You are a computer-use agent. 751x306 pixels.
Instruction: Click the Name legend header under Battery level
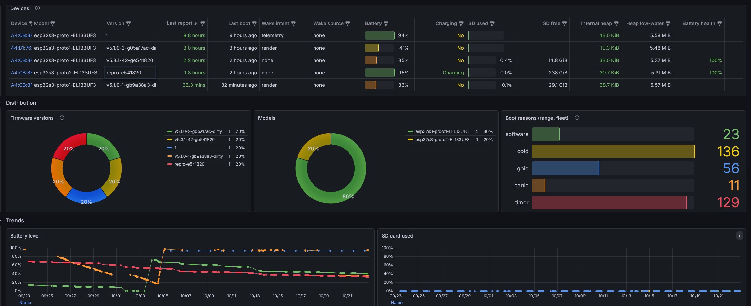tap(25, 303)
